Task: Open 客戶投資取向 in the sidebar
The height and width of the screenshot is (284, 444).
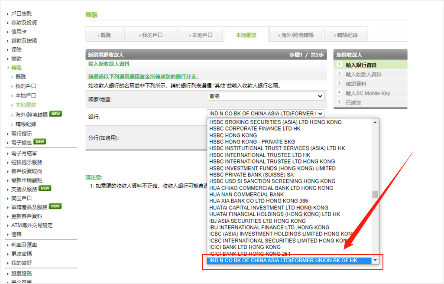Action: pyautogui.click(x=26, y=171)
